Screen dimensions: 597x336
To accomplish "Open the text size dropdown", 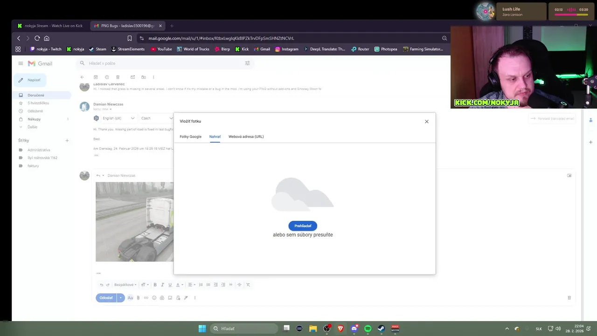I will 145,285.
